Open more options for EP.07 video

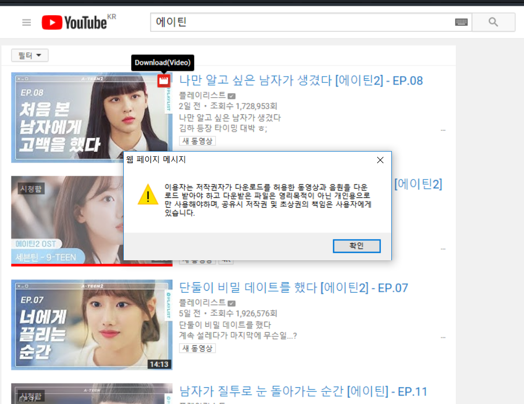443,337
